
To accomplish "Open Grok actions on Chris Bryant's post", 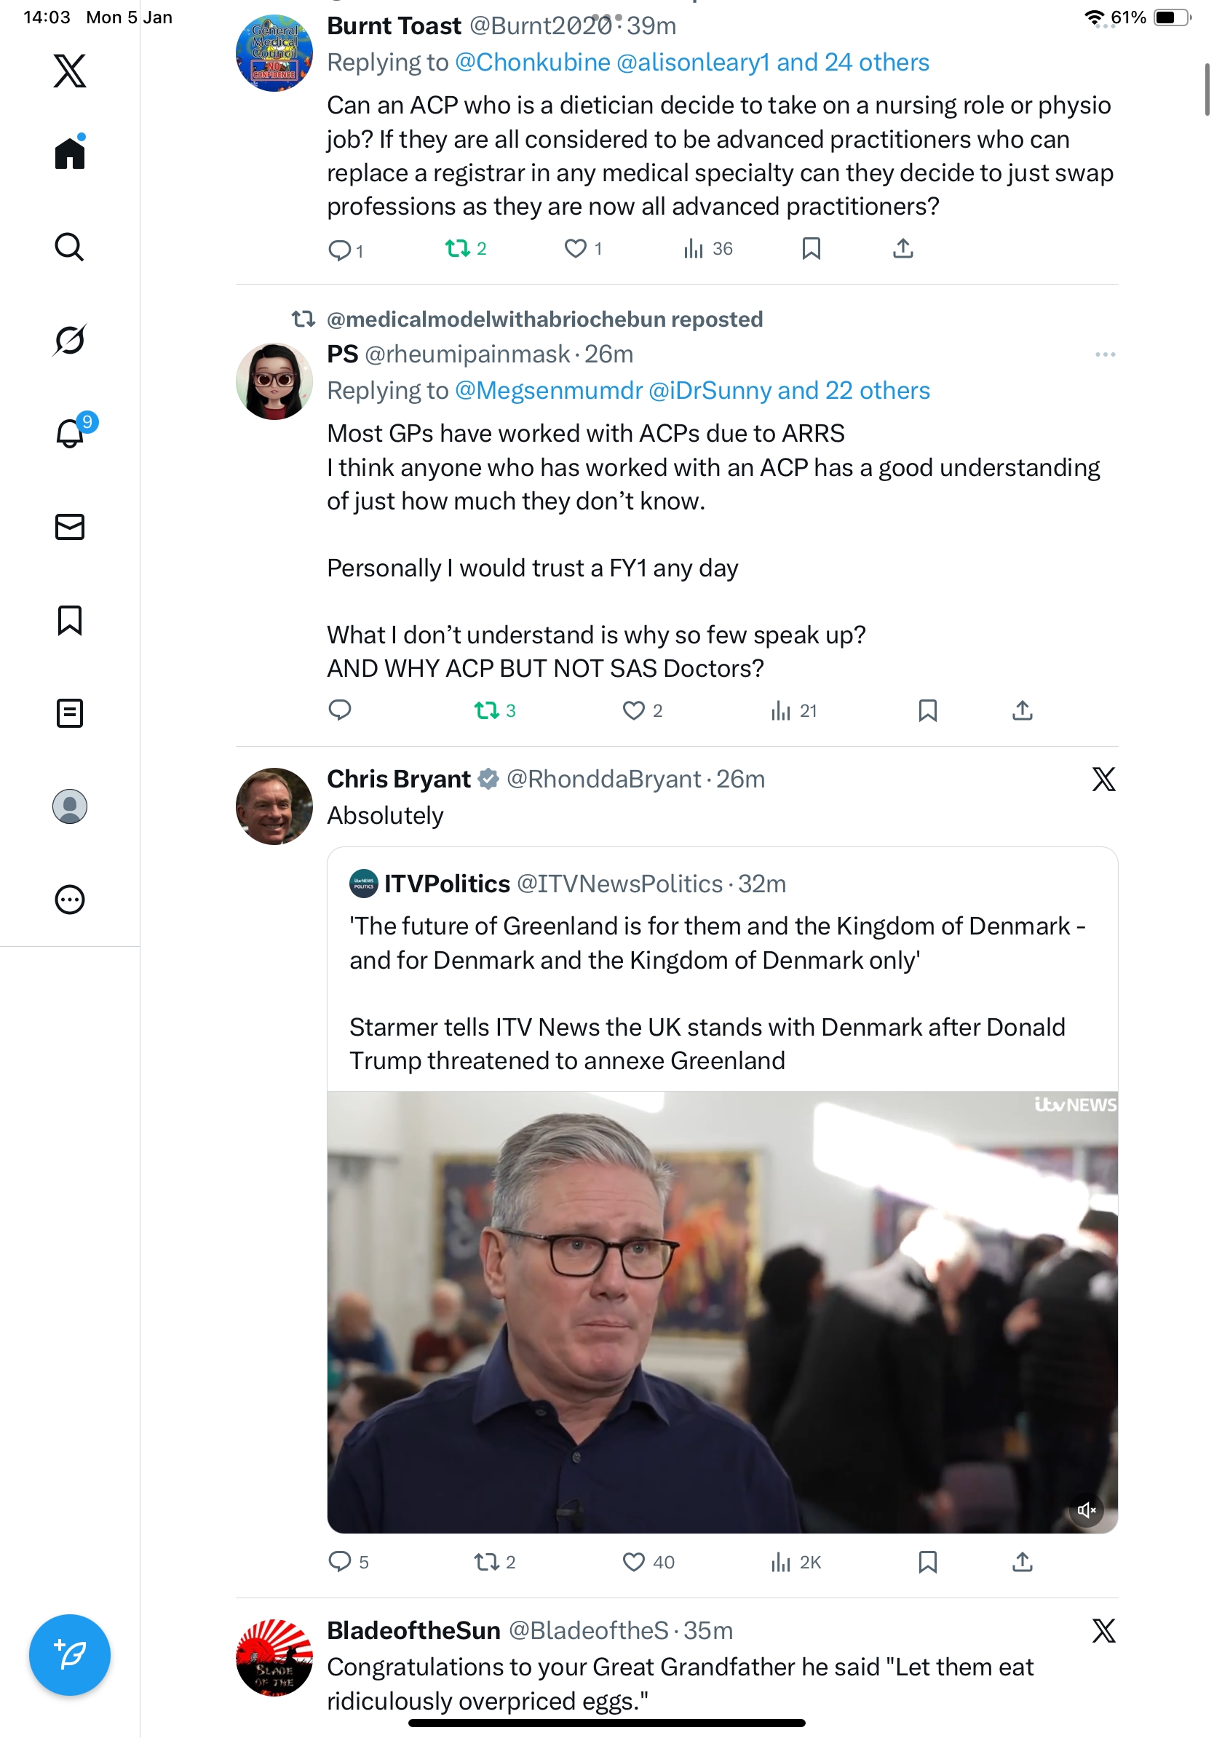I will tap(1103, 779).
